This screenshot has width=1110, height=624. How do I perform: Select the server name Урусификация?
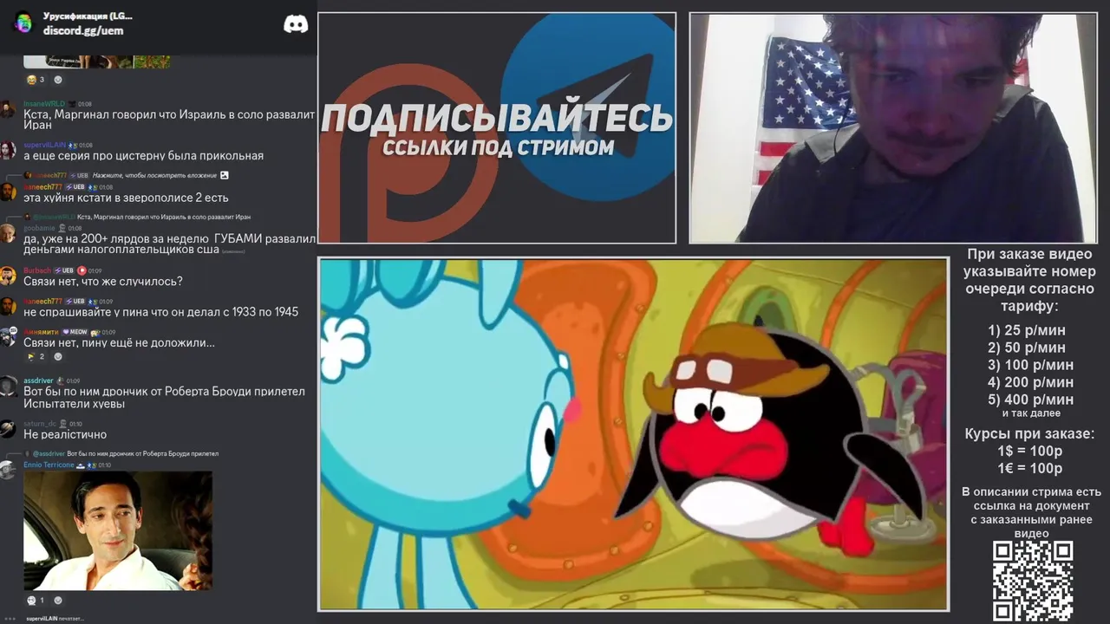88,16
